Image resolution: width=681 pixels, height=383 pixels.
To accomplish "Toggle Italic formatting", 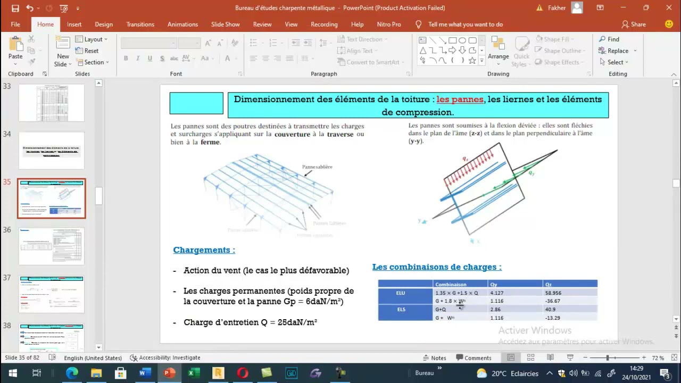I will [138, 59].
